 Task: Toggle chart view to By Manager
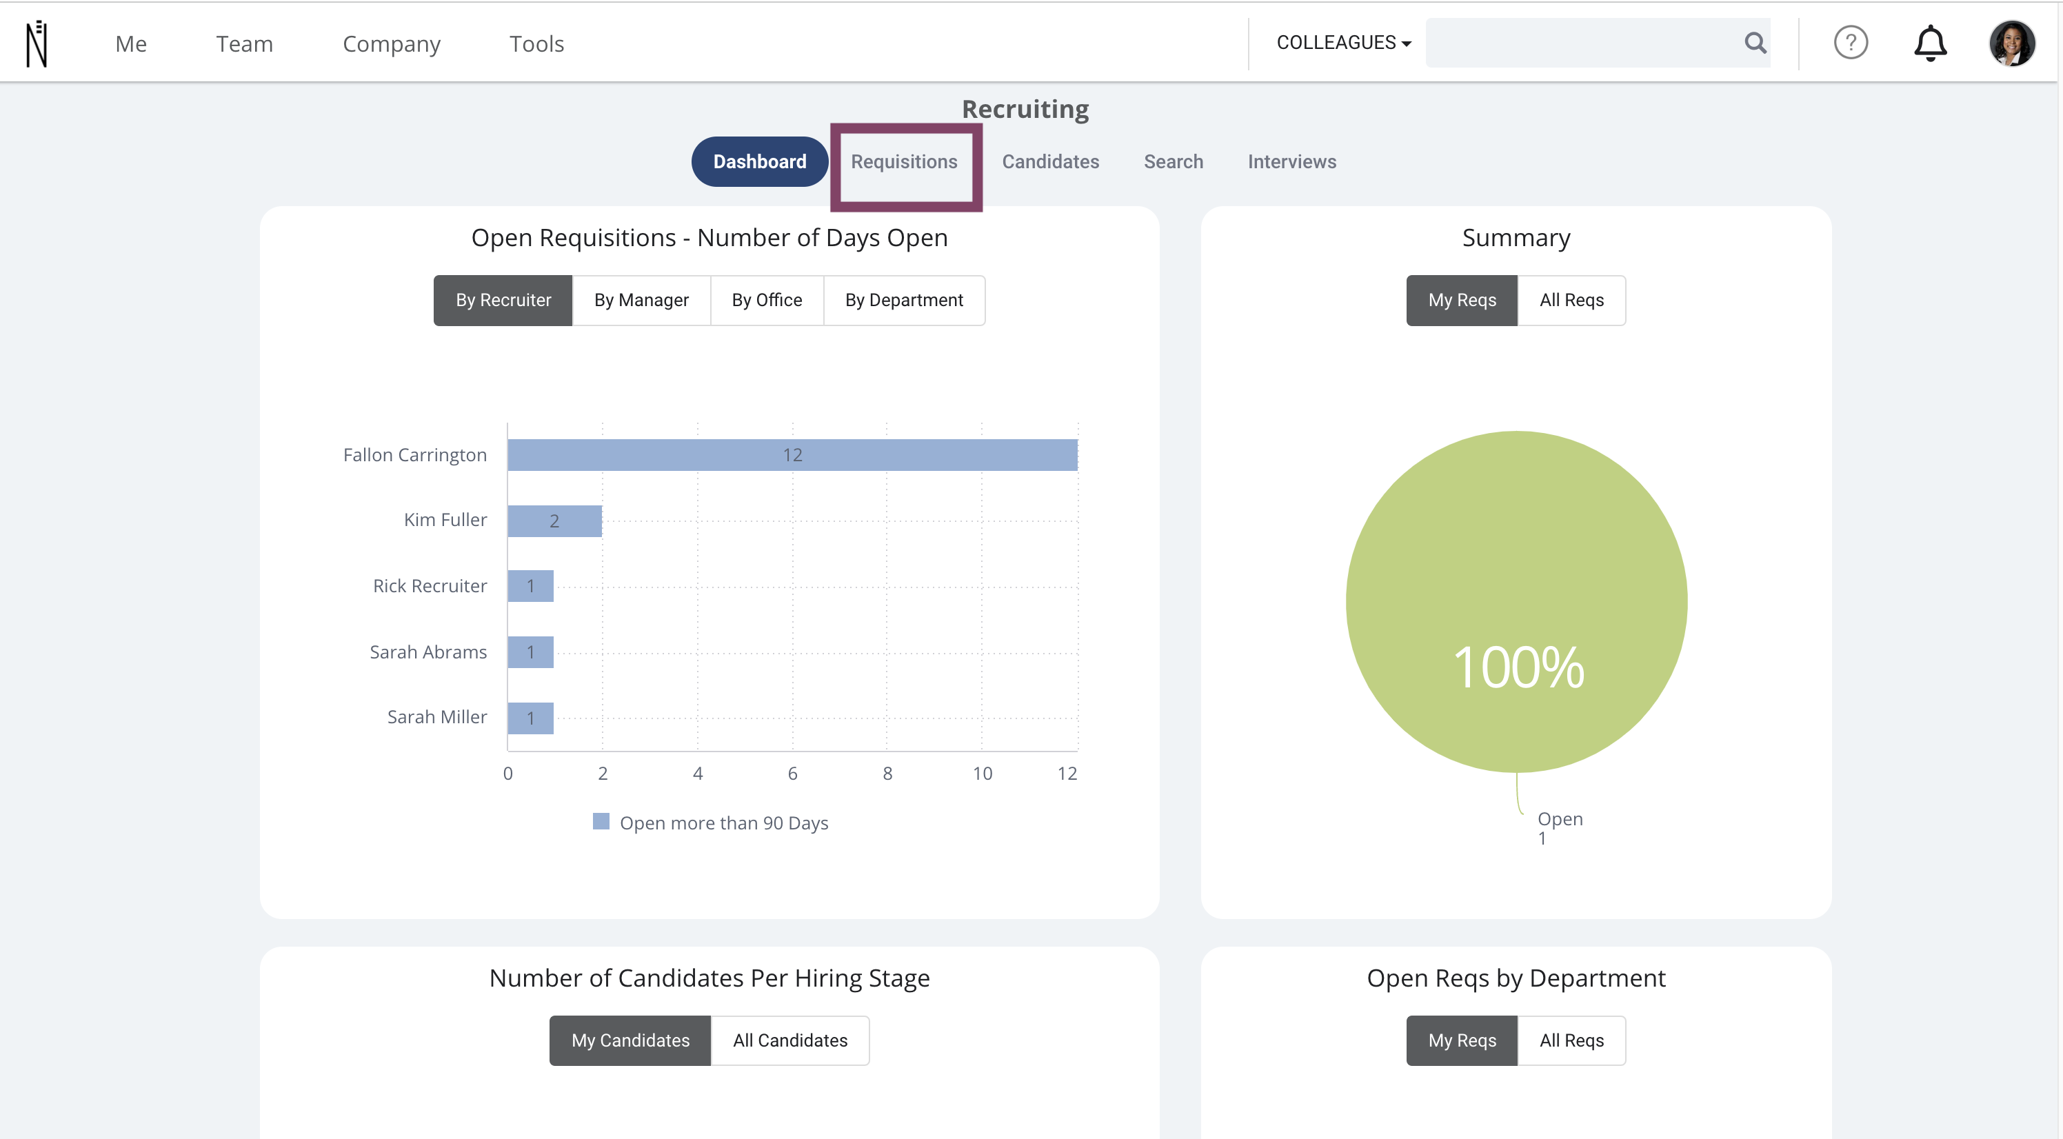[x=641, y=301]
